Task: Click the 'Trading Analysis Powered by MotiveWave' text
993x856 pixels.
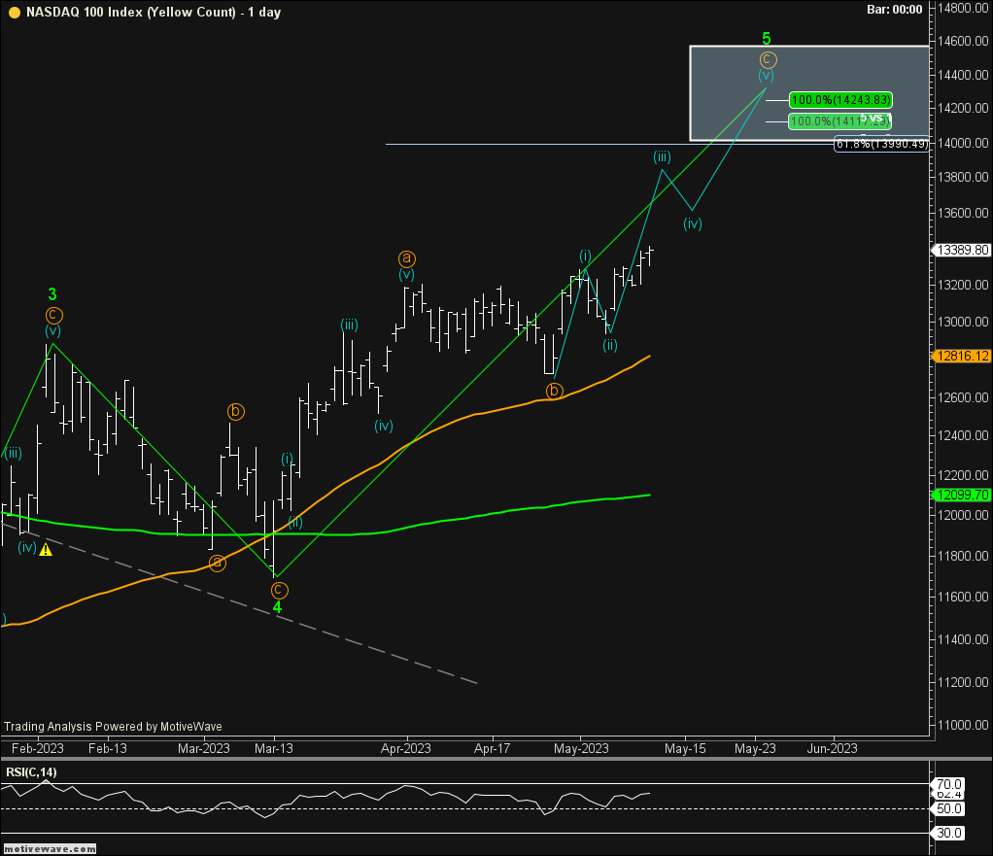Action: 114,727
